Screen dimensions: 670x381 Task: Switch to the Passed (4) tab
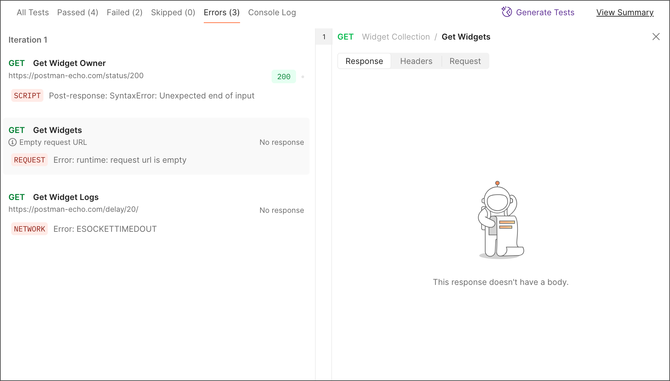78,13
